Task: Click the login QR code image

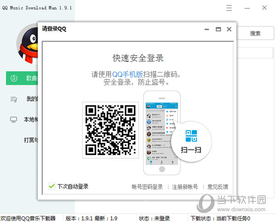Action: click(110, 130)
